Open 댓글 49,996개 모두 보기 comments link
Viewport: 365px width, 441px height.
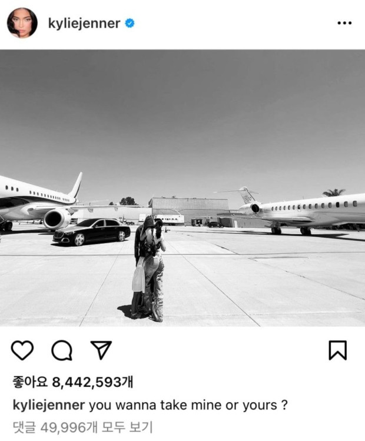coord(82,427)
